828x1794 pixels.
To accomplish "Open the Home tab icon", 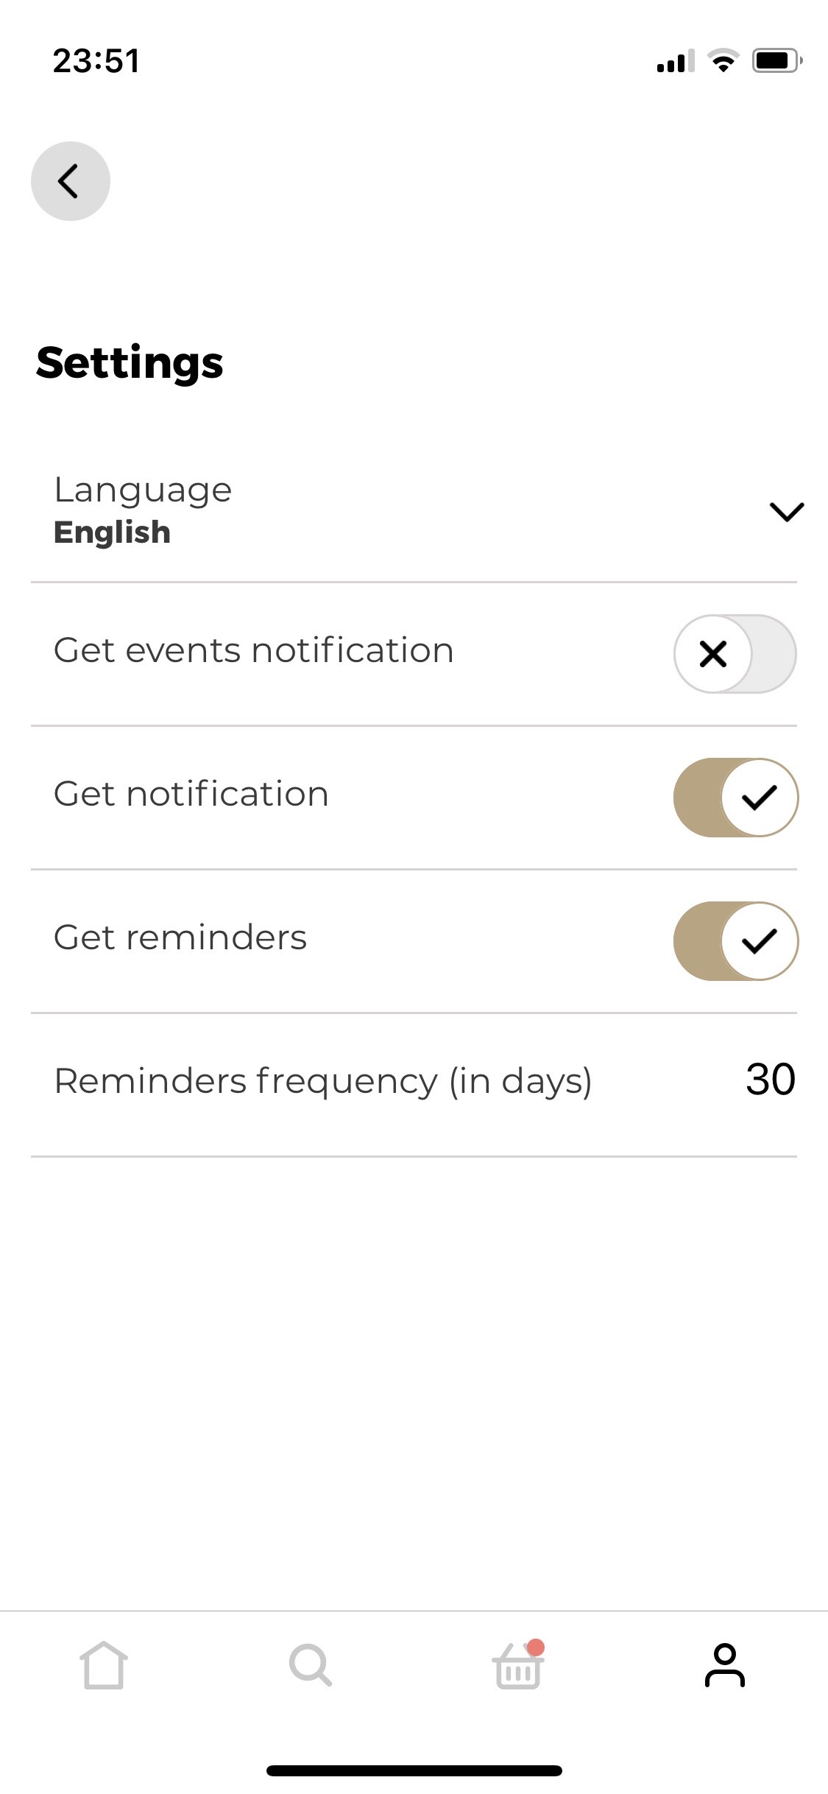I will (104, 1664).
